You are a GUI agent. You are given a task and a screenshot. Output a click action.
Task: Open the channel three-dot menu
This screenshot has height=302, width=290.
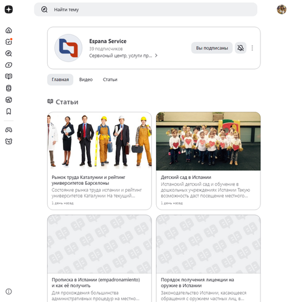pyautogui.click(x=252, y=48)
